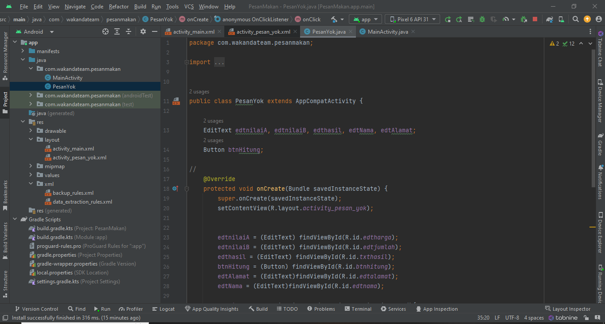
Task: Collapse the layout folder in tree
Action: (x=31, y=140)
